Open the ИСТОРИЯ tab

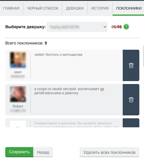tap(100, 8)
